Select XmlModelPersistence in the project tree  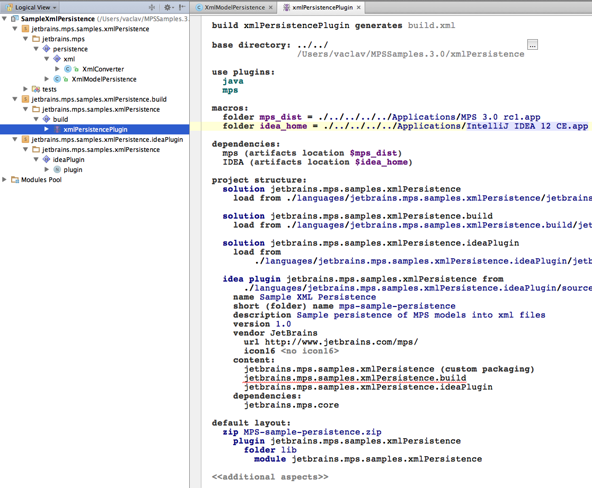click(104, 79)
